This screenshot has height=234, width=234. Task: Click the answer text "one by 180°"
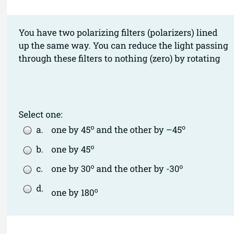(75, 193)
